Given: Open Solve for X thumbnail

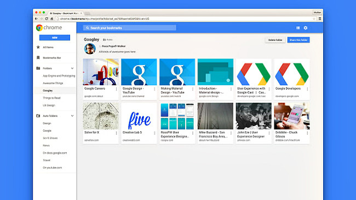Looking at the screenshot, I should click(101, 116).
